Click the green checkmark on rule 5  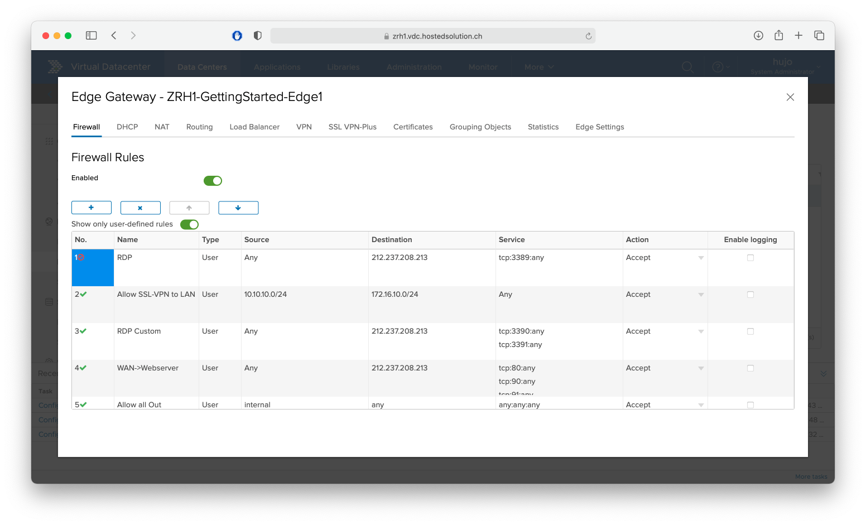coord(83,404)
